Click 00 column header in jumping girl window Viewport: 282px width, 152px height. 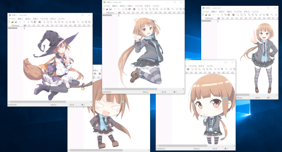[x=119, y=12]
